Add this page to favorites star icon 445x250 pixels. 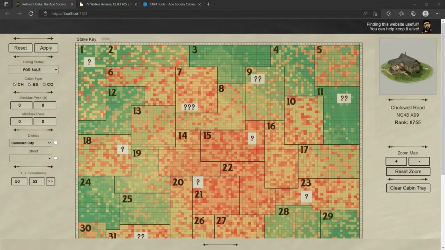pyautogui.click(x=375, y=14)
